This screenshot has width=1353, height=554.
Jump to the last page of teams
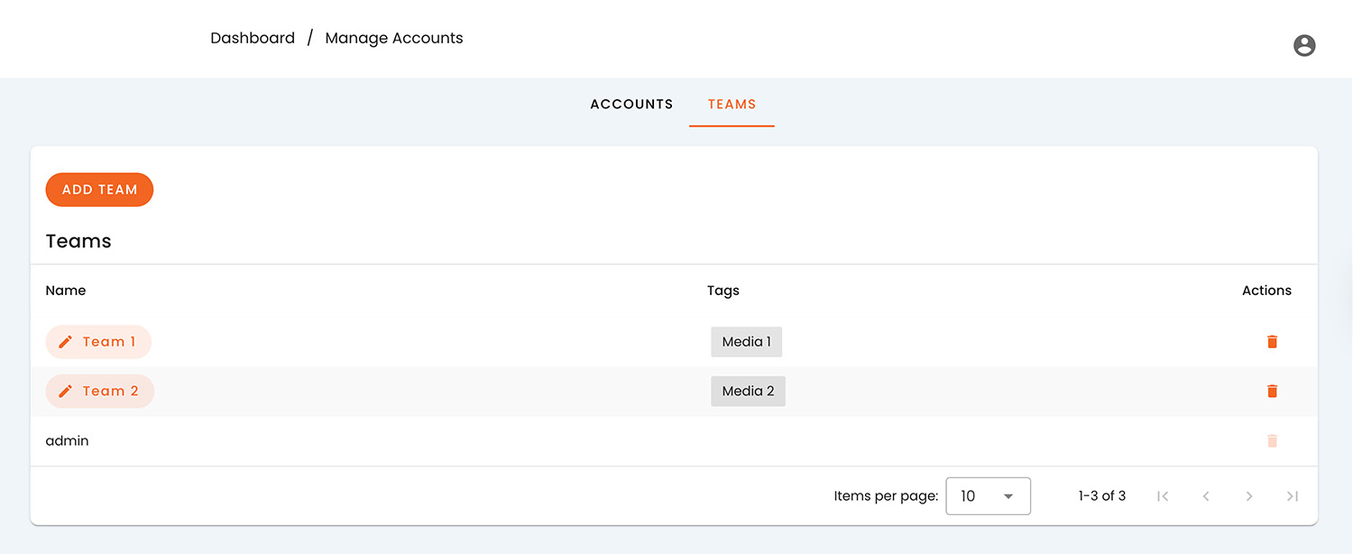pos(1293,496)
